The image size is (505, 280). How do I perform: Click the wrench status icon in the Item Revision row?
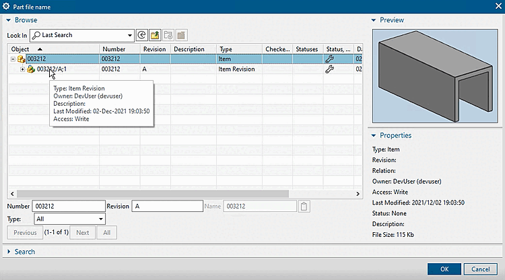tap(329, 69)
